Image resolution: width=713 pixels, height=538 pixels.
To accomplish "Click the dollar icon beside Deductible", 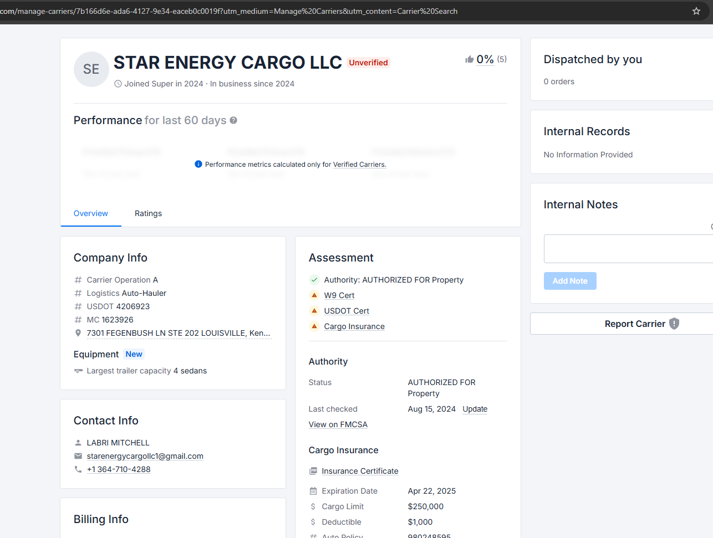I will (x=313, y=522).
